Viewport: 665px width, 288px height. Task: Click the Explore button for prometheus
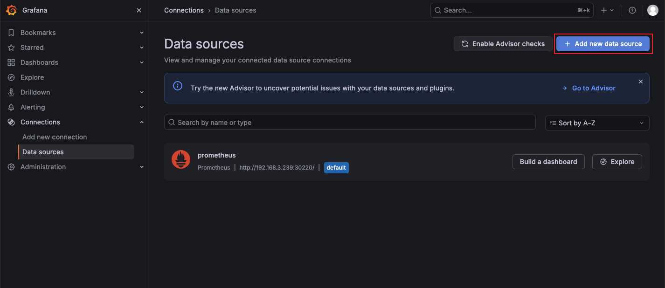click(x=617, y=162)
